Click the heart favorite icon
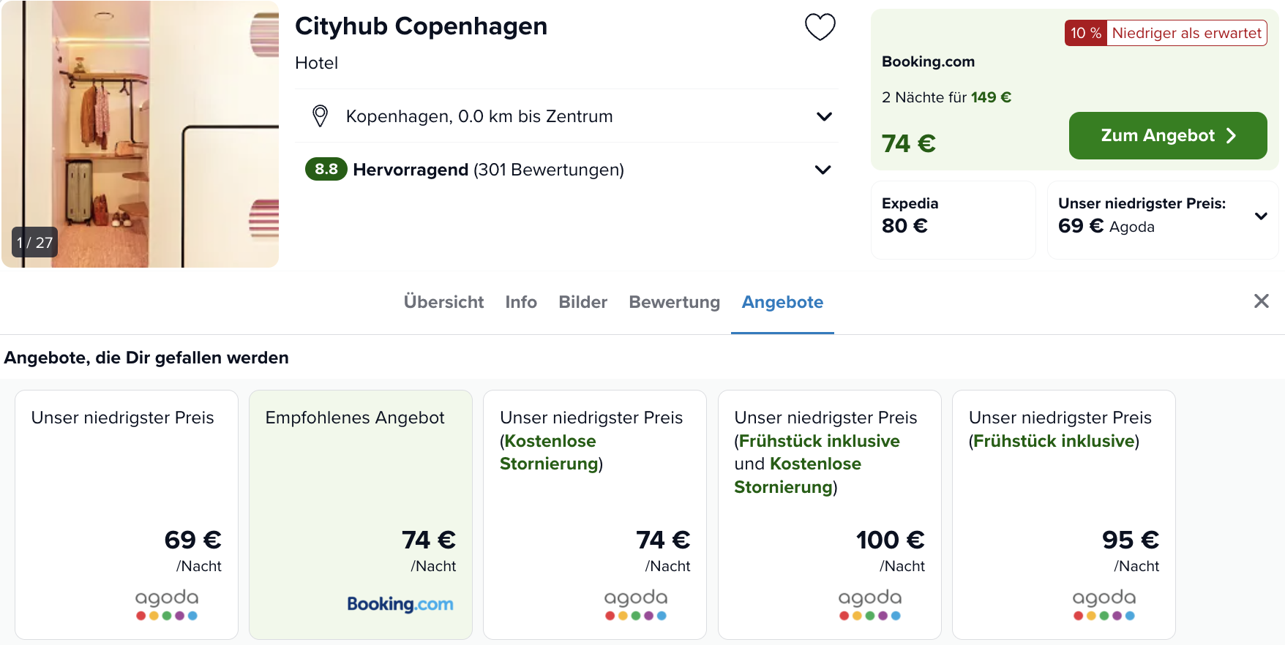Image resolution: width=1285 pixels, height=645 pixels. tap(820, 28)
